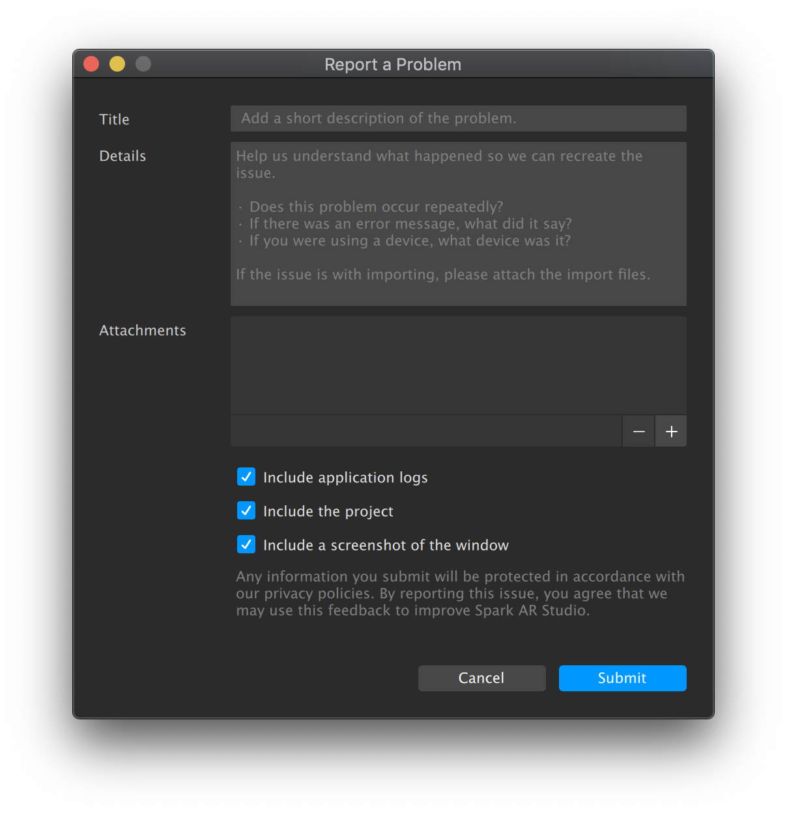787x815 pixels.
Task: Submit the problem report
Action: 622,678
